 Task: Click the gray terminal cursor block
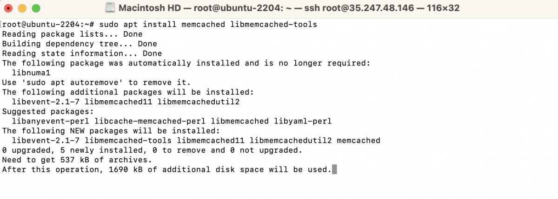pyautogui.click(x=334, y=170)
